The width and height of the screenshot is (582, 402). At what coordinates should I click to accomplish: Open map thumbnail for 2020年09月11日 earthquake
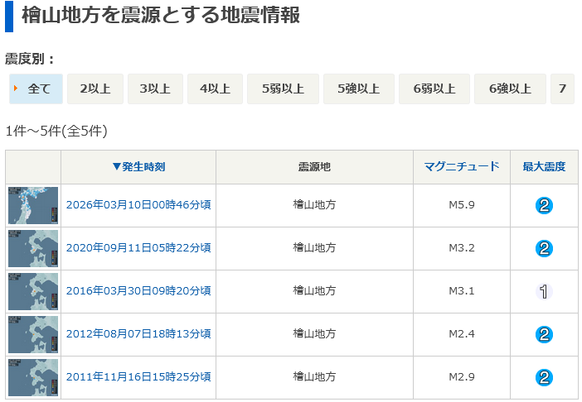coord(33,248)
